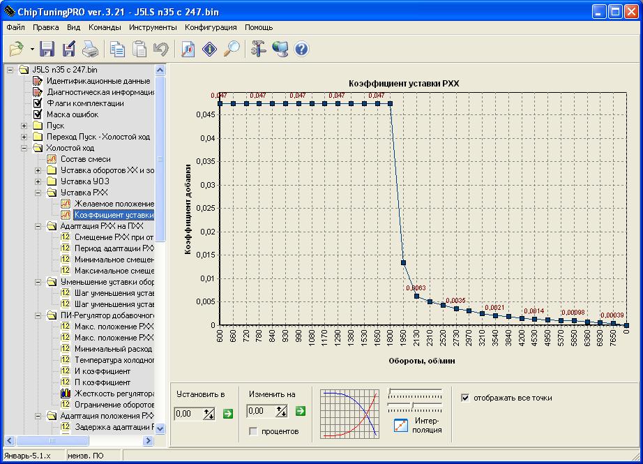Screen dimensions: 643x464
Task: Collapse the Адаптация РХХ на ПХХ folder
Action: (x=38, y=226)
